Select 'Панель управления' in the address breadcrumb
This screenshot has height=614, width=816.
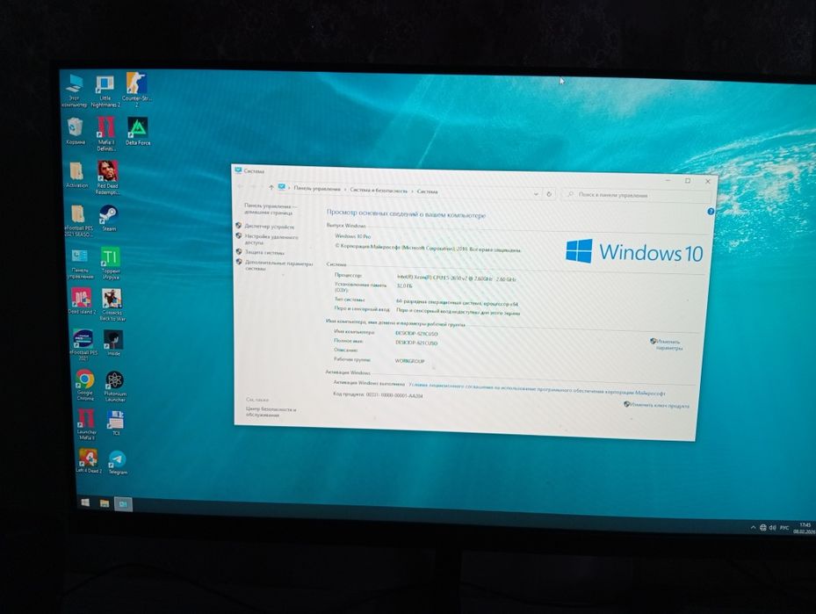click(317, 189)
